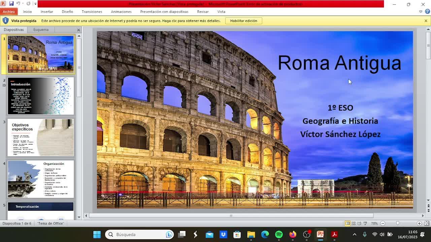
Task: Close the protected view message bar
Action: click(x=426, y=21)
